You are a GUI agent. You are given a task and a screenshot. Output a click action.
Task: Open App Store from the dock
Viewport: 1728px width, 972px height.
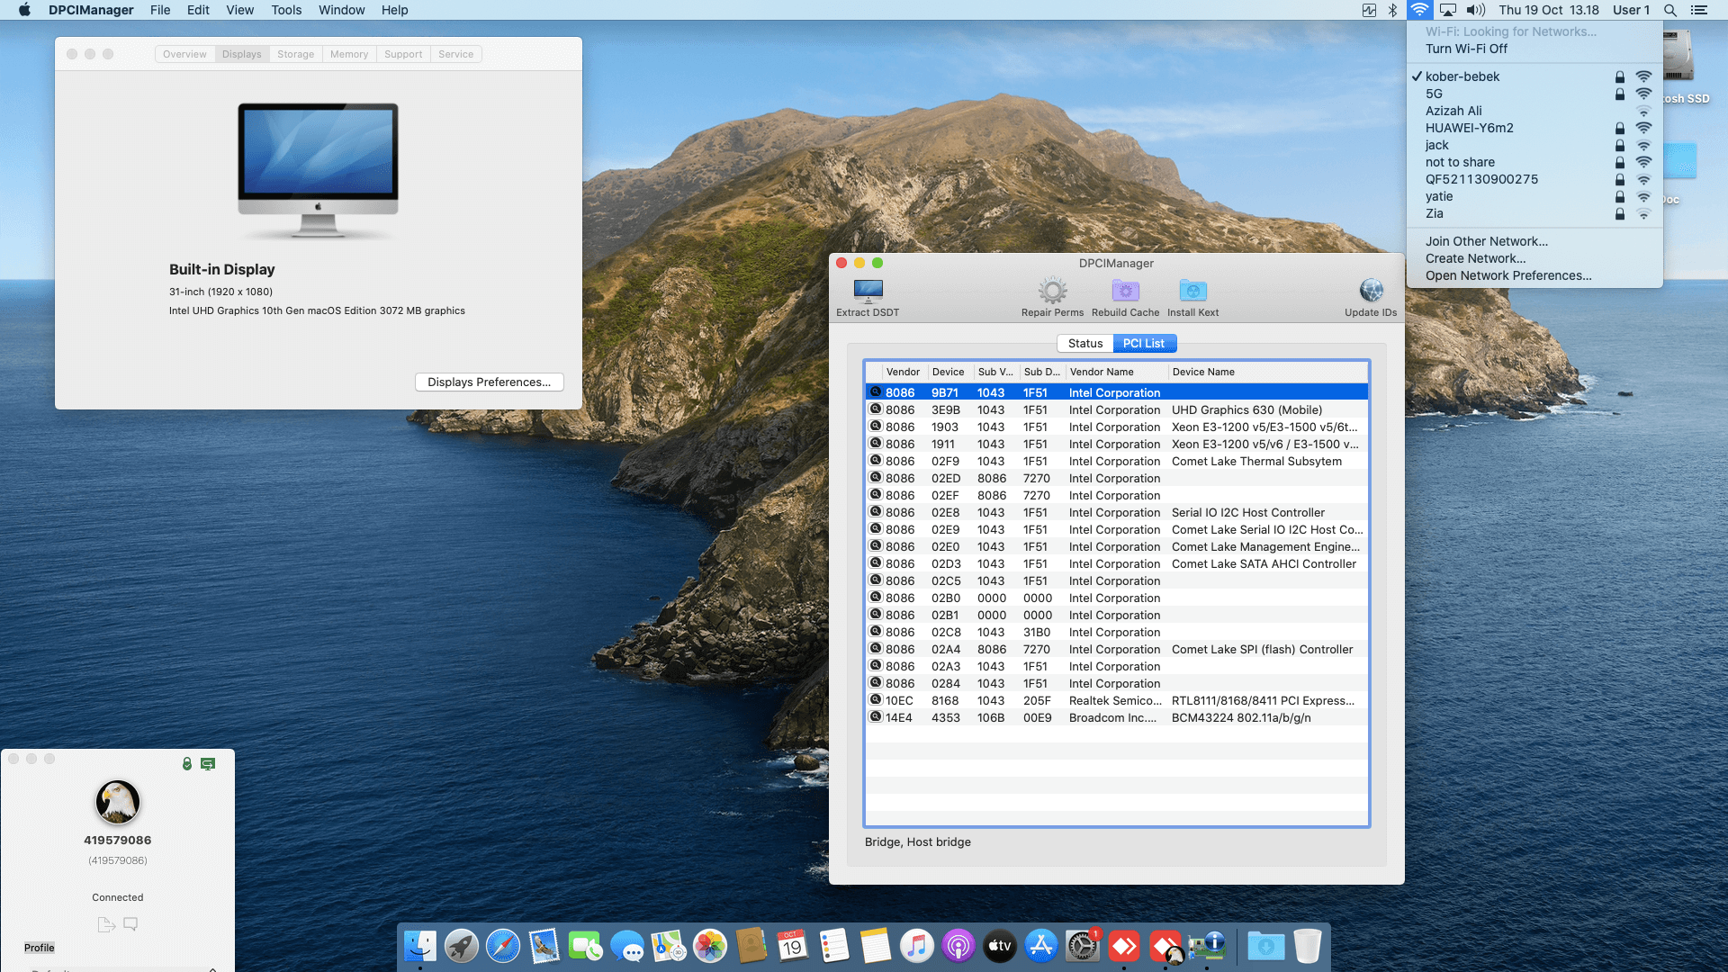tap(1041, 946)
